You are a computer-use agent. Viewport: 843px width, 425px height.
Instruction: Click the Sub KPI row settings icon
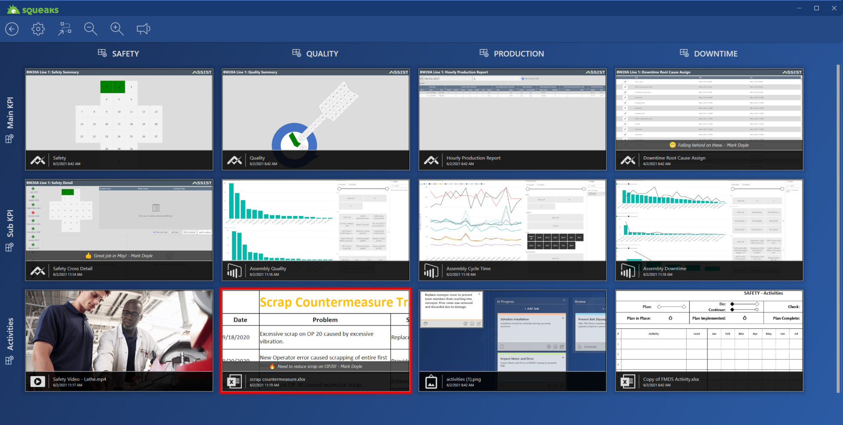[x=9, y=247]
